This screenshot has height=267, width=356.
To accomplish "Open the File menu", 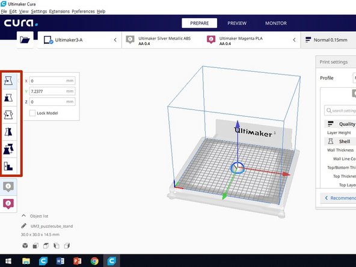I will point(4,11).
